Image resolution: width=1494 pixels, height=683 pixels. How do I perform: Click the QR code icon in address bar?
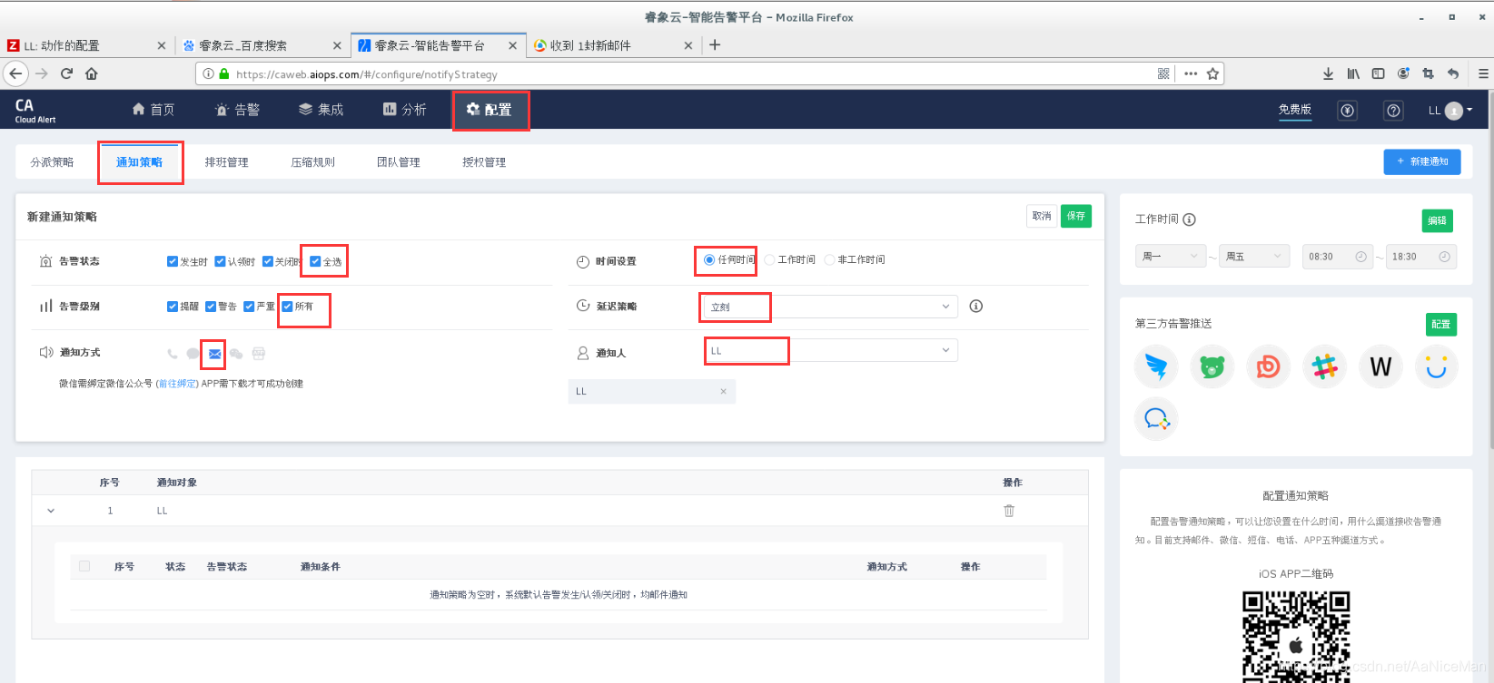(x=1163, y=73)
